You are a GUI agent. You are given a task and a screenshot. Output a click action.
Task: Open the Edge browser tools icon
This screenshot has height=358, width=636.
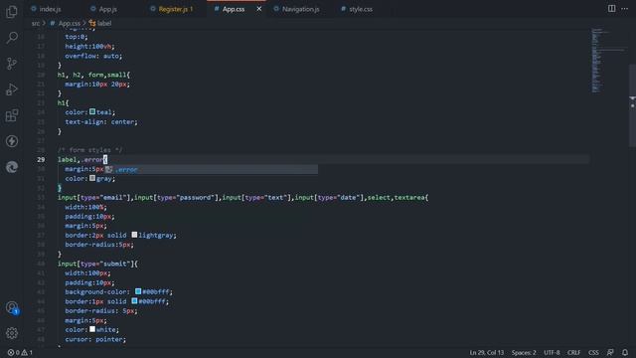click(12, 167)
